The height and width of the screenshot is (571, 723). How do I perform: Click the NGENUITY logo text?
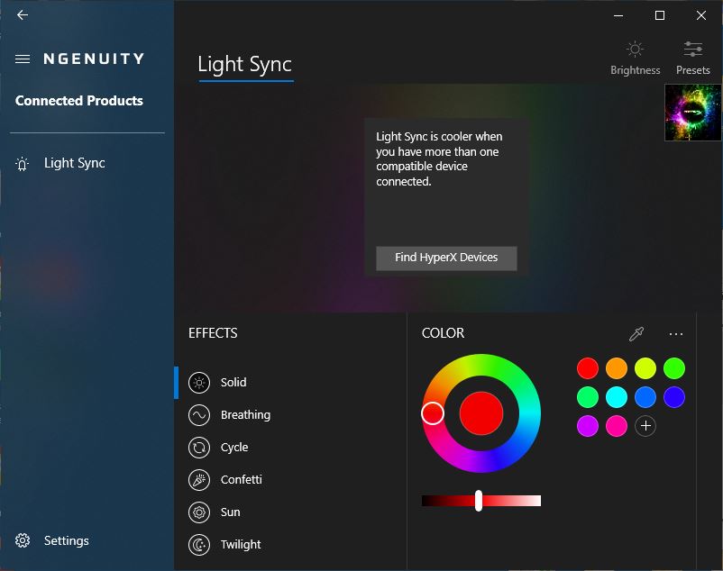(x=94, y=59)
